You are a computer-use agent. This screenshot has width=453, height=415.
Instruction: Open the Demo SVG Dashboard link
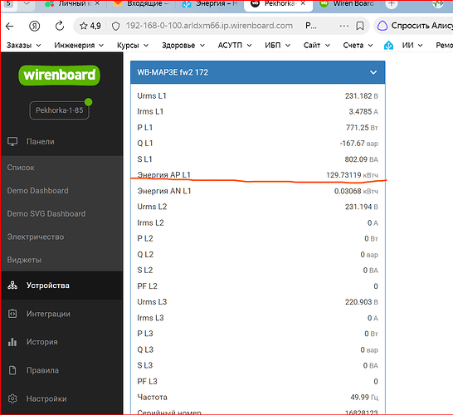coord(46,213)
